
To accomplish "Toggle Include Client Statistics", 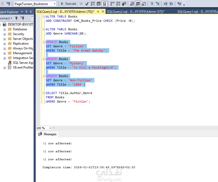I will coord(124,4).
